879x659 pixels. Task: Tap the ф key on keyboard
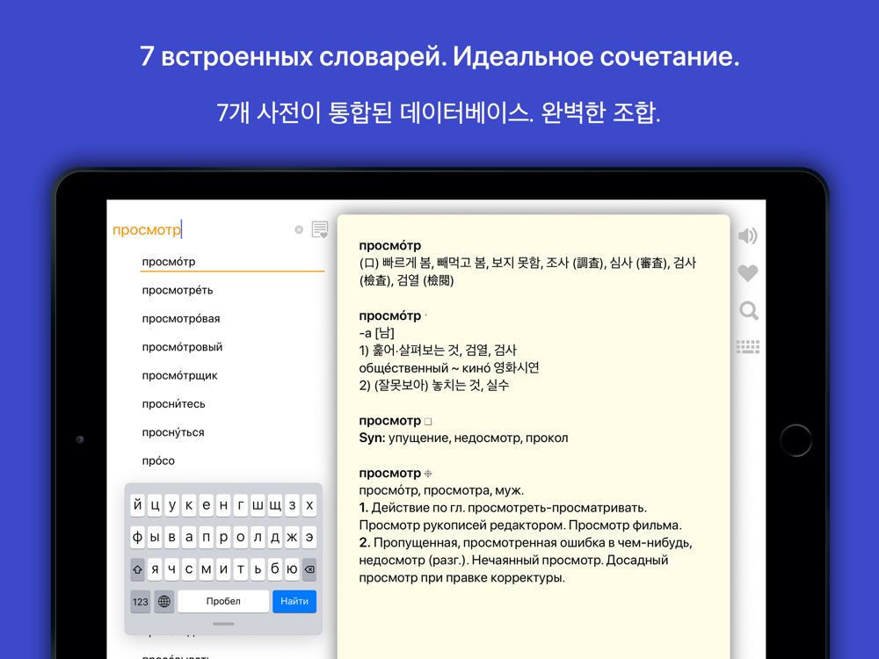[137, 537]
